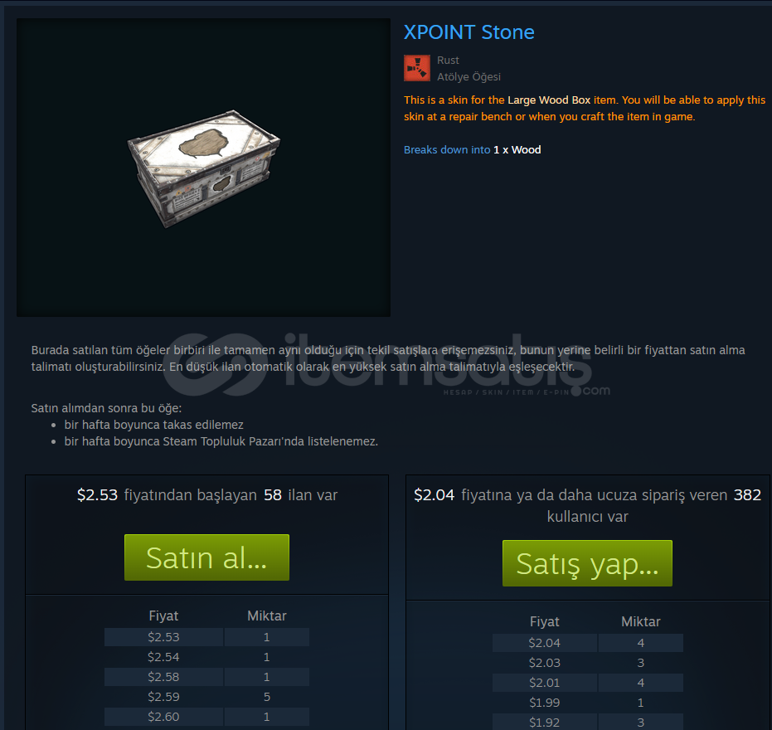The height and width of the screenshot is (730, 772).
Task: Select the $2.01 buy order row
Action: (x=588, y=683)
